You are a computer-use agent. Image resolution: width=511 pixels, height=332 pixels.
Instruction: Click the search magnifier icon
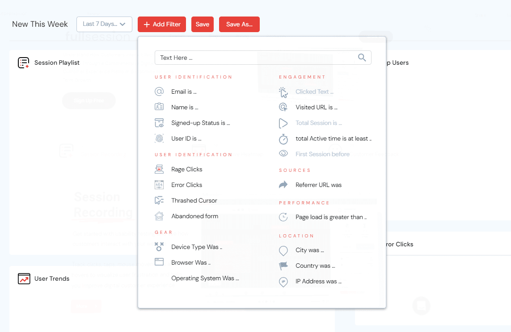pyautogui.click(x=362, y=58)
